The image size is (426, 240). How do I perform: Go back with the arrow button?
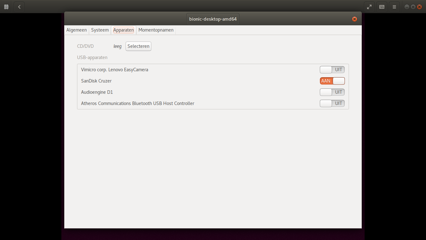click(x=19, y=7)
